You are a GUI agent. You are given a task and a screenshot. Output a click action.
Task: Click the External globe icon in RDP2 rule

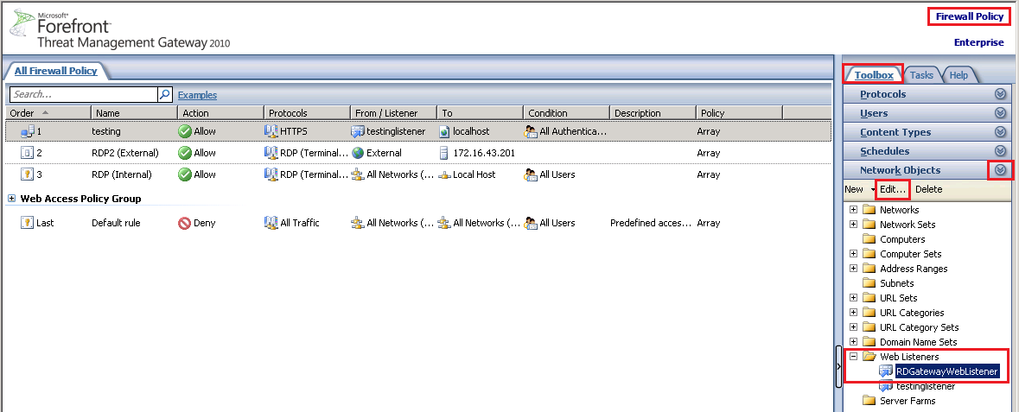358,153
